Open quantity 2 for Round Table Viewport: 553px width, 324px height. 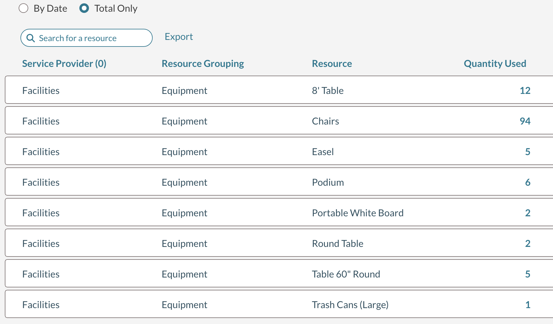528,243
